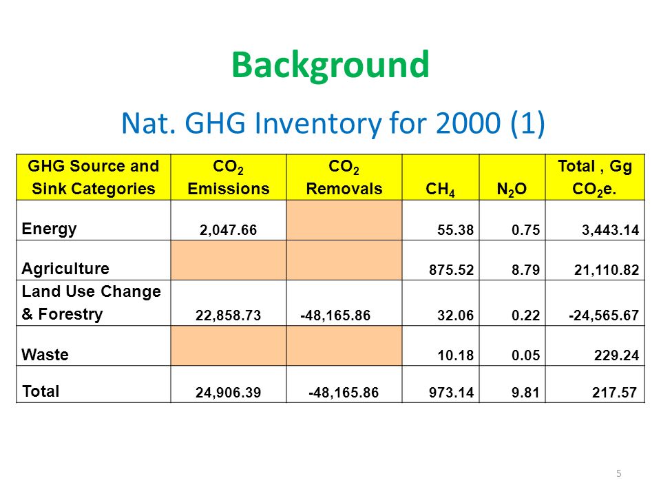This screenshot has height=496, width=661.
Task: Click Energy emissions value 2,047.66
Action: tap(228, 230)
